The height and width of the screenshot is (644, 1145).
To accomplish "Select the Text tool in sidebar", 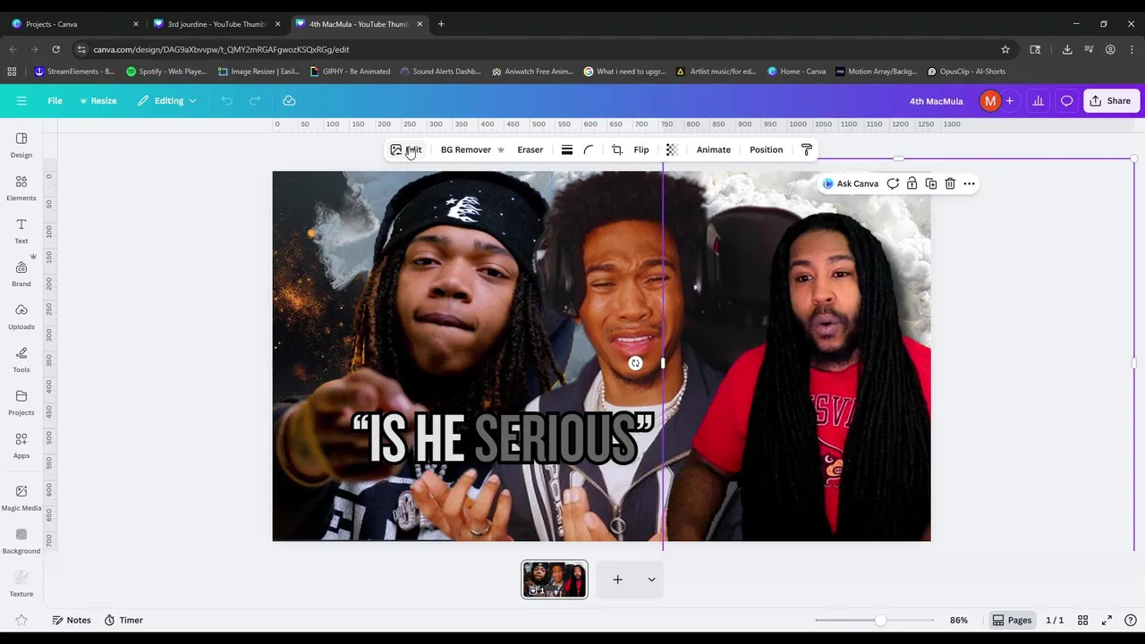I will (x=21, y=231).
